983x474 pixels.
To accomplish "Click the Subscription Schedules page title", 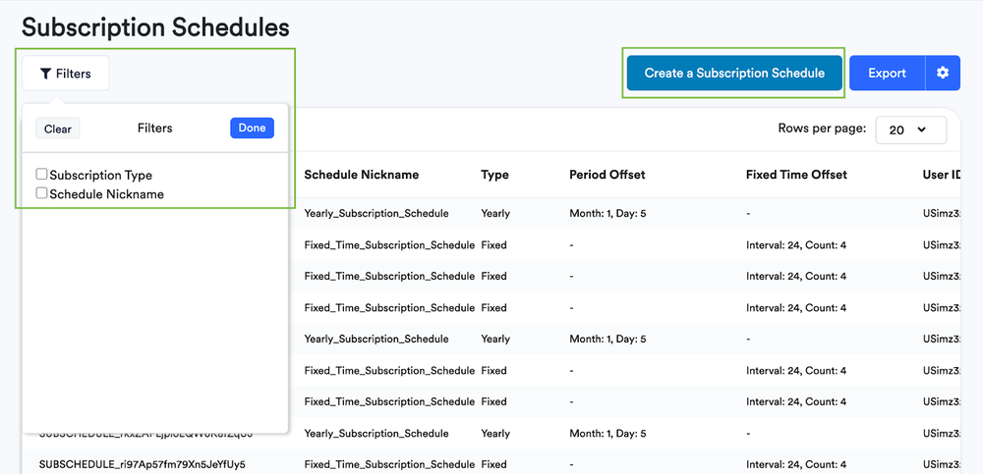I will [155, 26].
